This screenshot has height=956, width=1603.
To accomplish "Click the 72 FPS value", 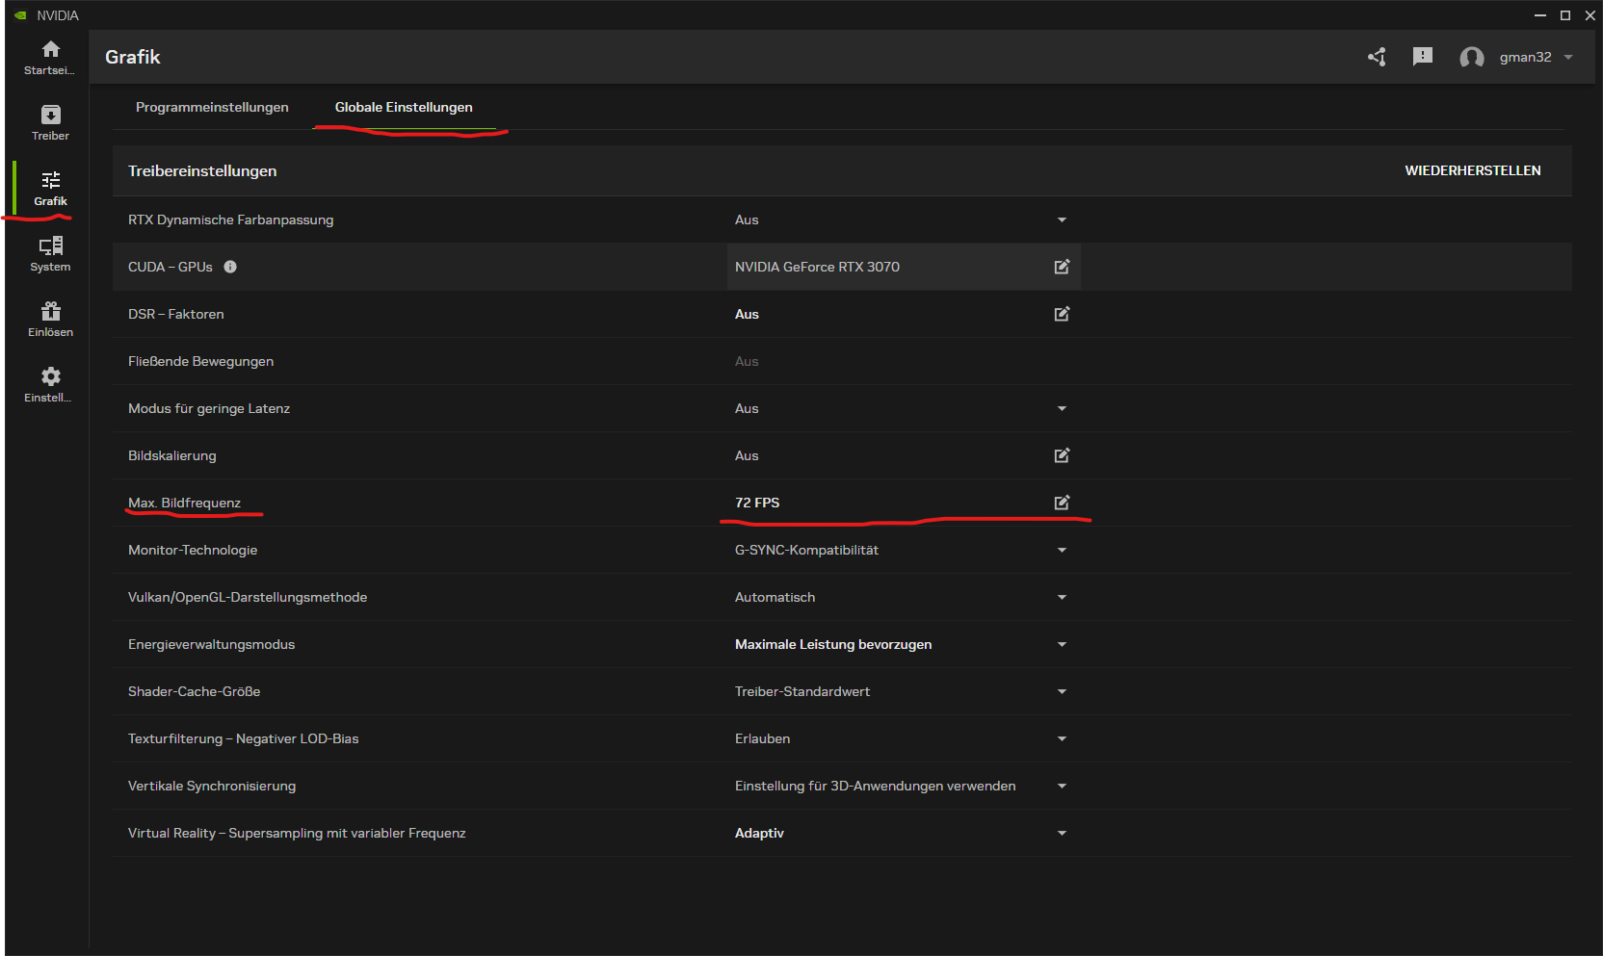I will (x=757, y=503).
